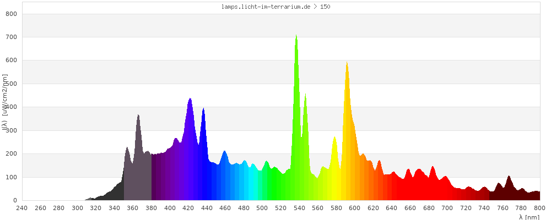Click the x-axis tick label 240

click(x=22, y=208)
